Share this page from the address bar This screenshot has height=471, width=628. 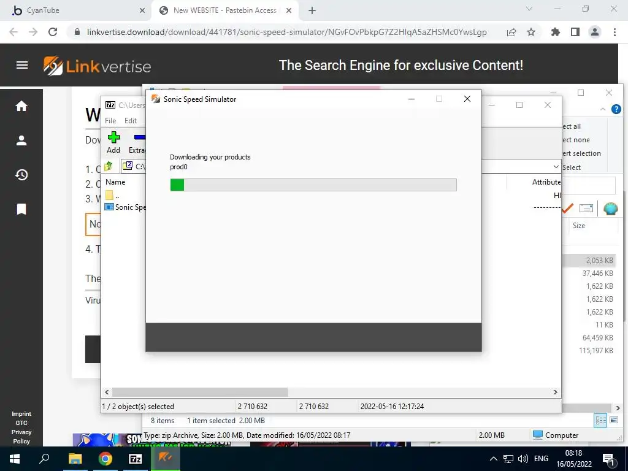point(511,32)
